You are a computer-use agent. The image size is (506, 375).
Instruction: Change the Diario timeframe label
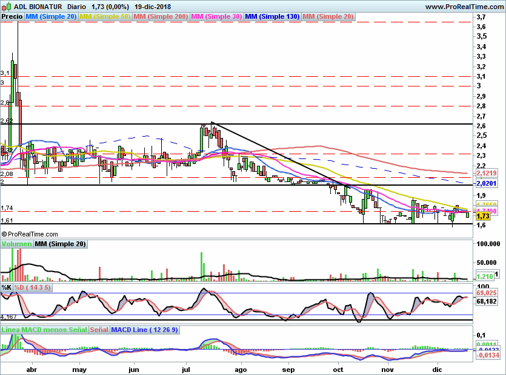[x=77, y=7]
